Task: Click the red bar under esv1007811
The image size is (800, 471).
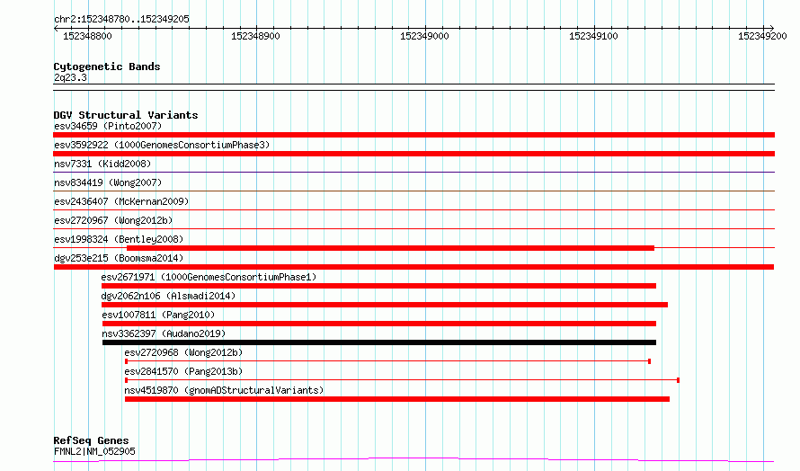Action: [x=379, y=324]
